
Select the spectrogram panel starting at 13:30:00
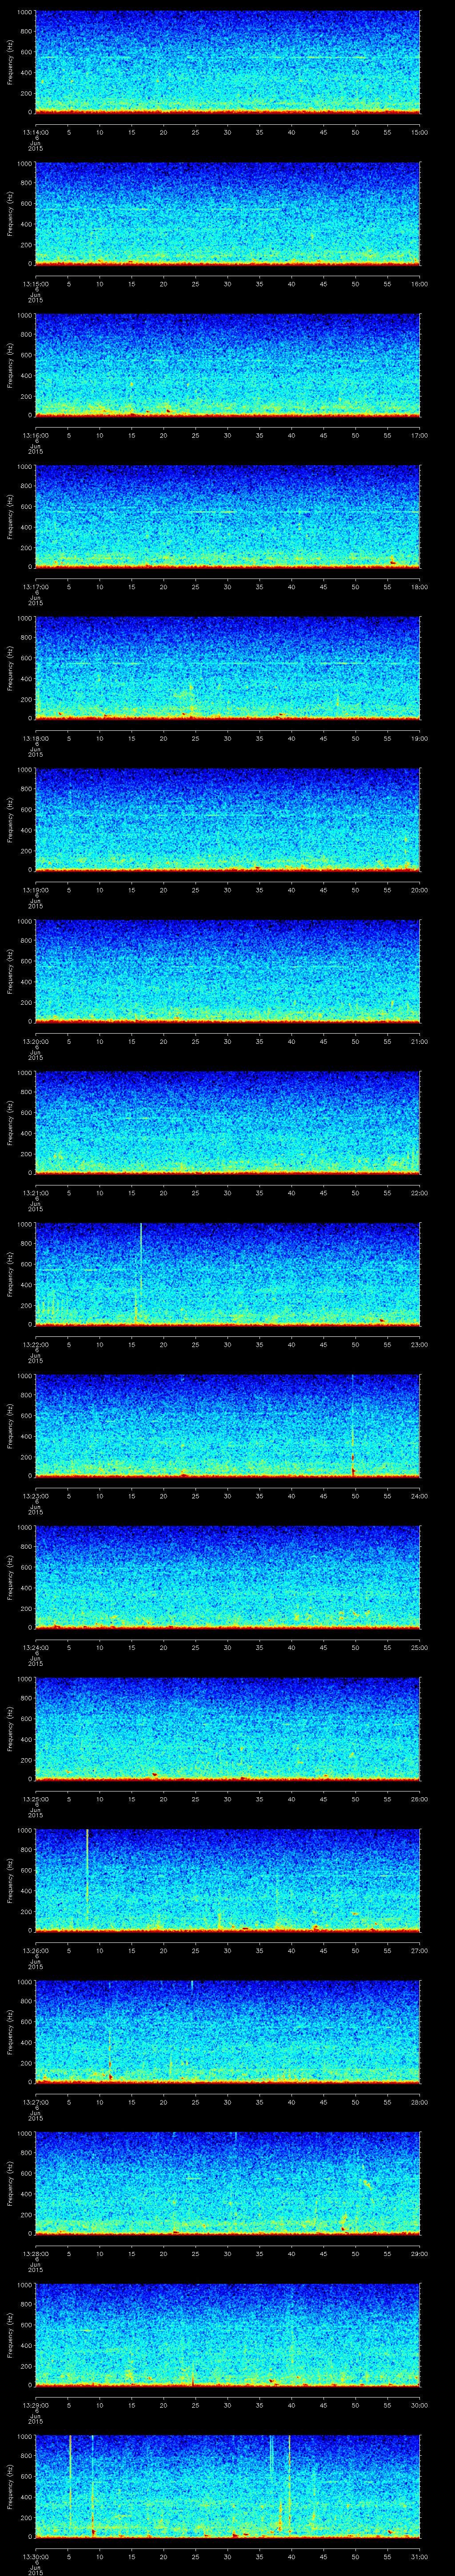pos(228,2486)
